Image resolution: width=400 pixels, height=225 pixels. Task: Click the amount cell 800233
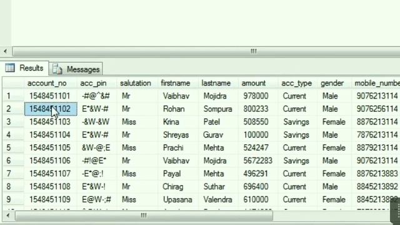(x=258, y=109)
